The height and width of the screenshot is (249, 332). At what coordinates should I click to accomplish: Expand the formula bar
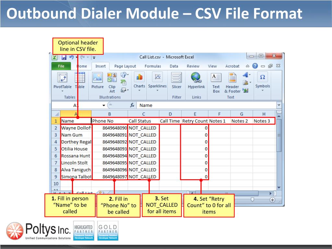pos(279,105)
